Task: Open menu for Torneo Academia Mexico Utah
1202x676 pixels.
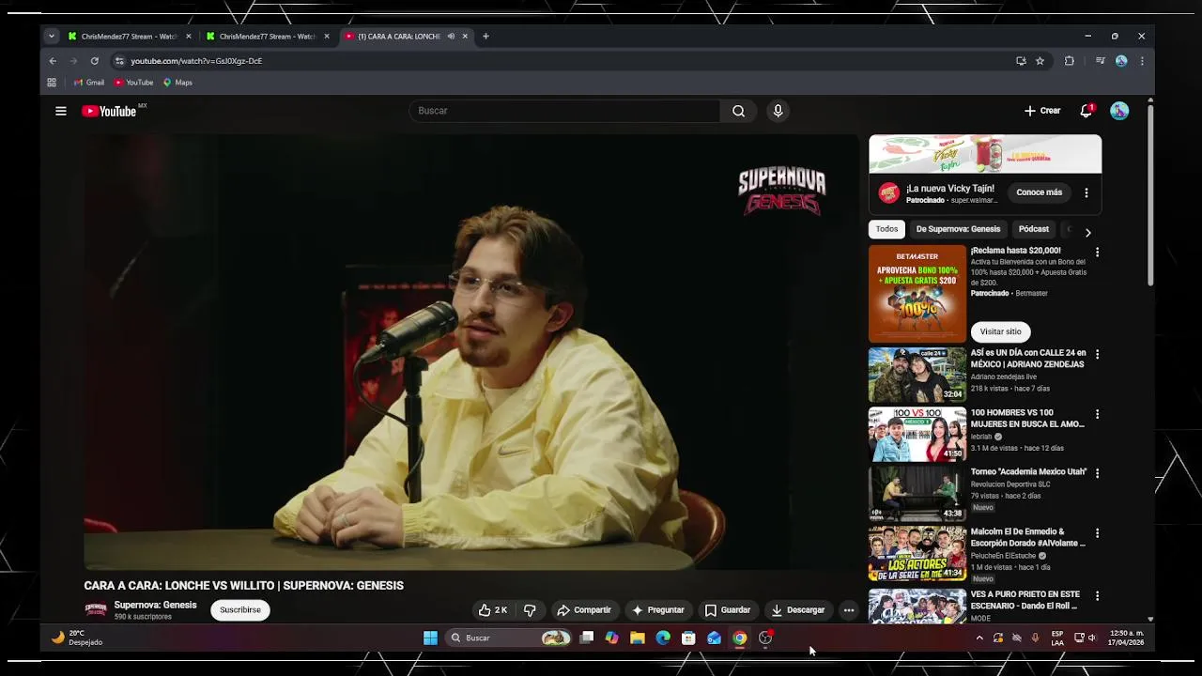Action: pos(1097,473)
